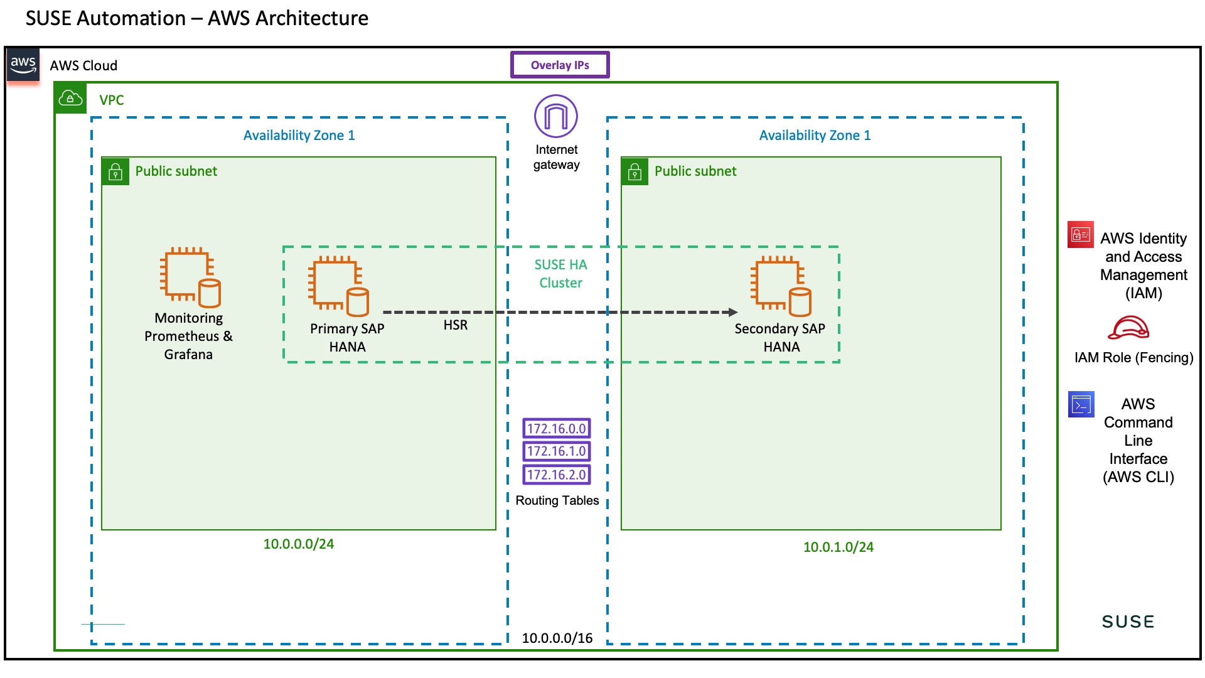This screenshot has width=1205, height=678.
Task: Select routing table entry 172.16.2.0
Action: click(x=557, y=475)
